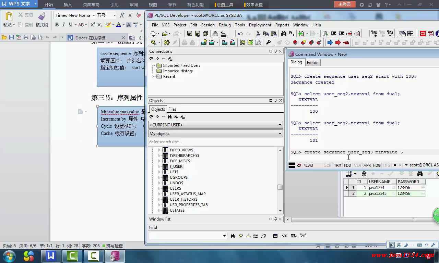The width and height of the screenshot is (439, 263).
Task: Click the Windows Start orb
Action: click(x=9, y=256)
